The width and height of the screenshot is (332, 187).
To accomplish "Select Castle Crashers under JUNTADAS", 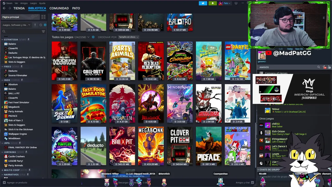I will (16, 156).
